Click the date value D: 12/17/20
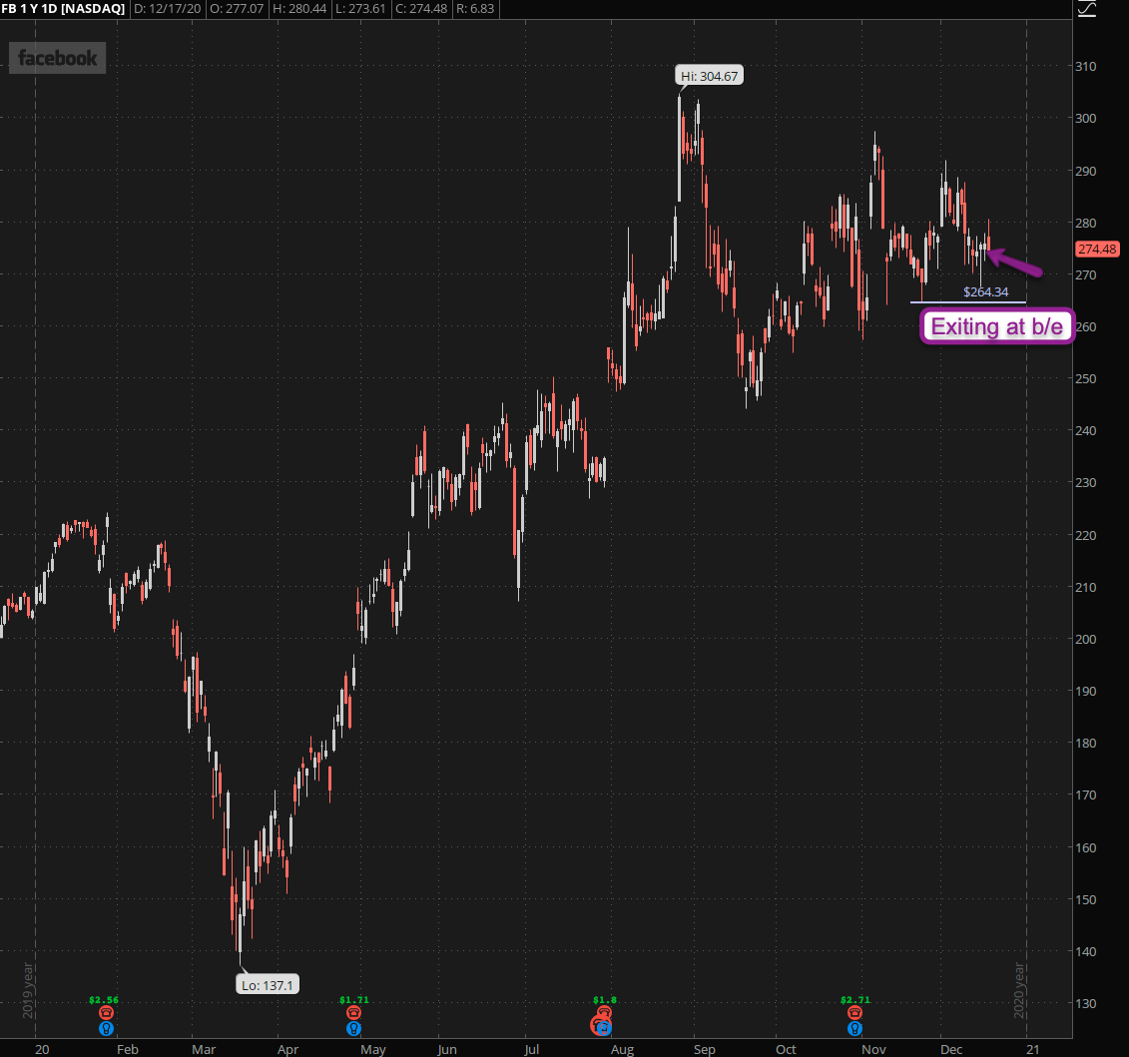Viewport: 1129px width, 1057px height. 167,9
